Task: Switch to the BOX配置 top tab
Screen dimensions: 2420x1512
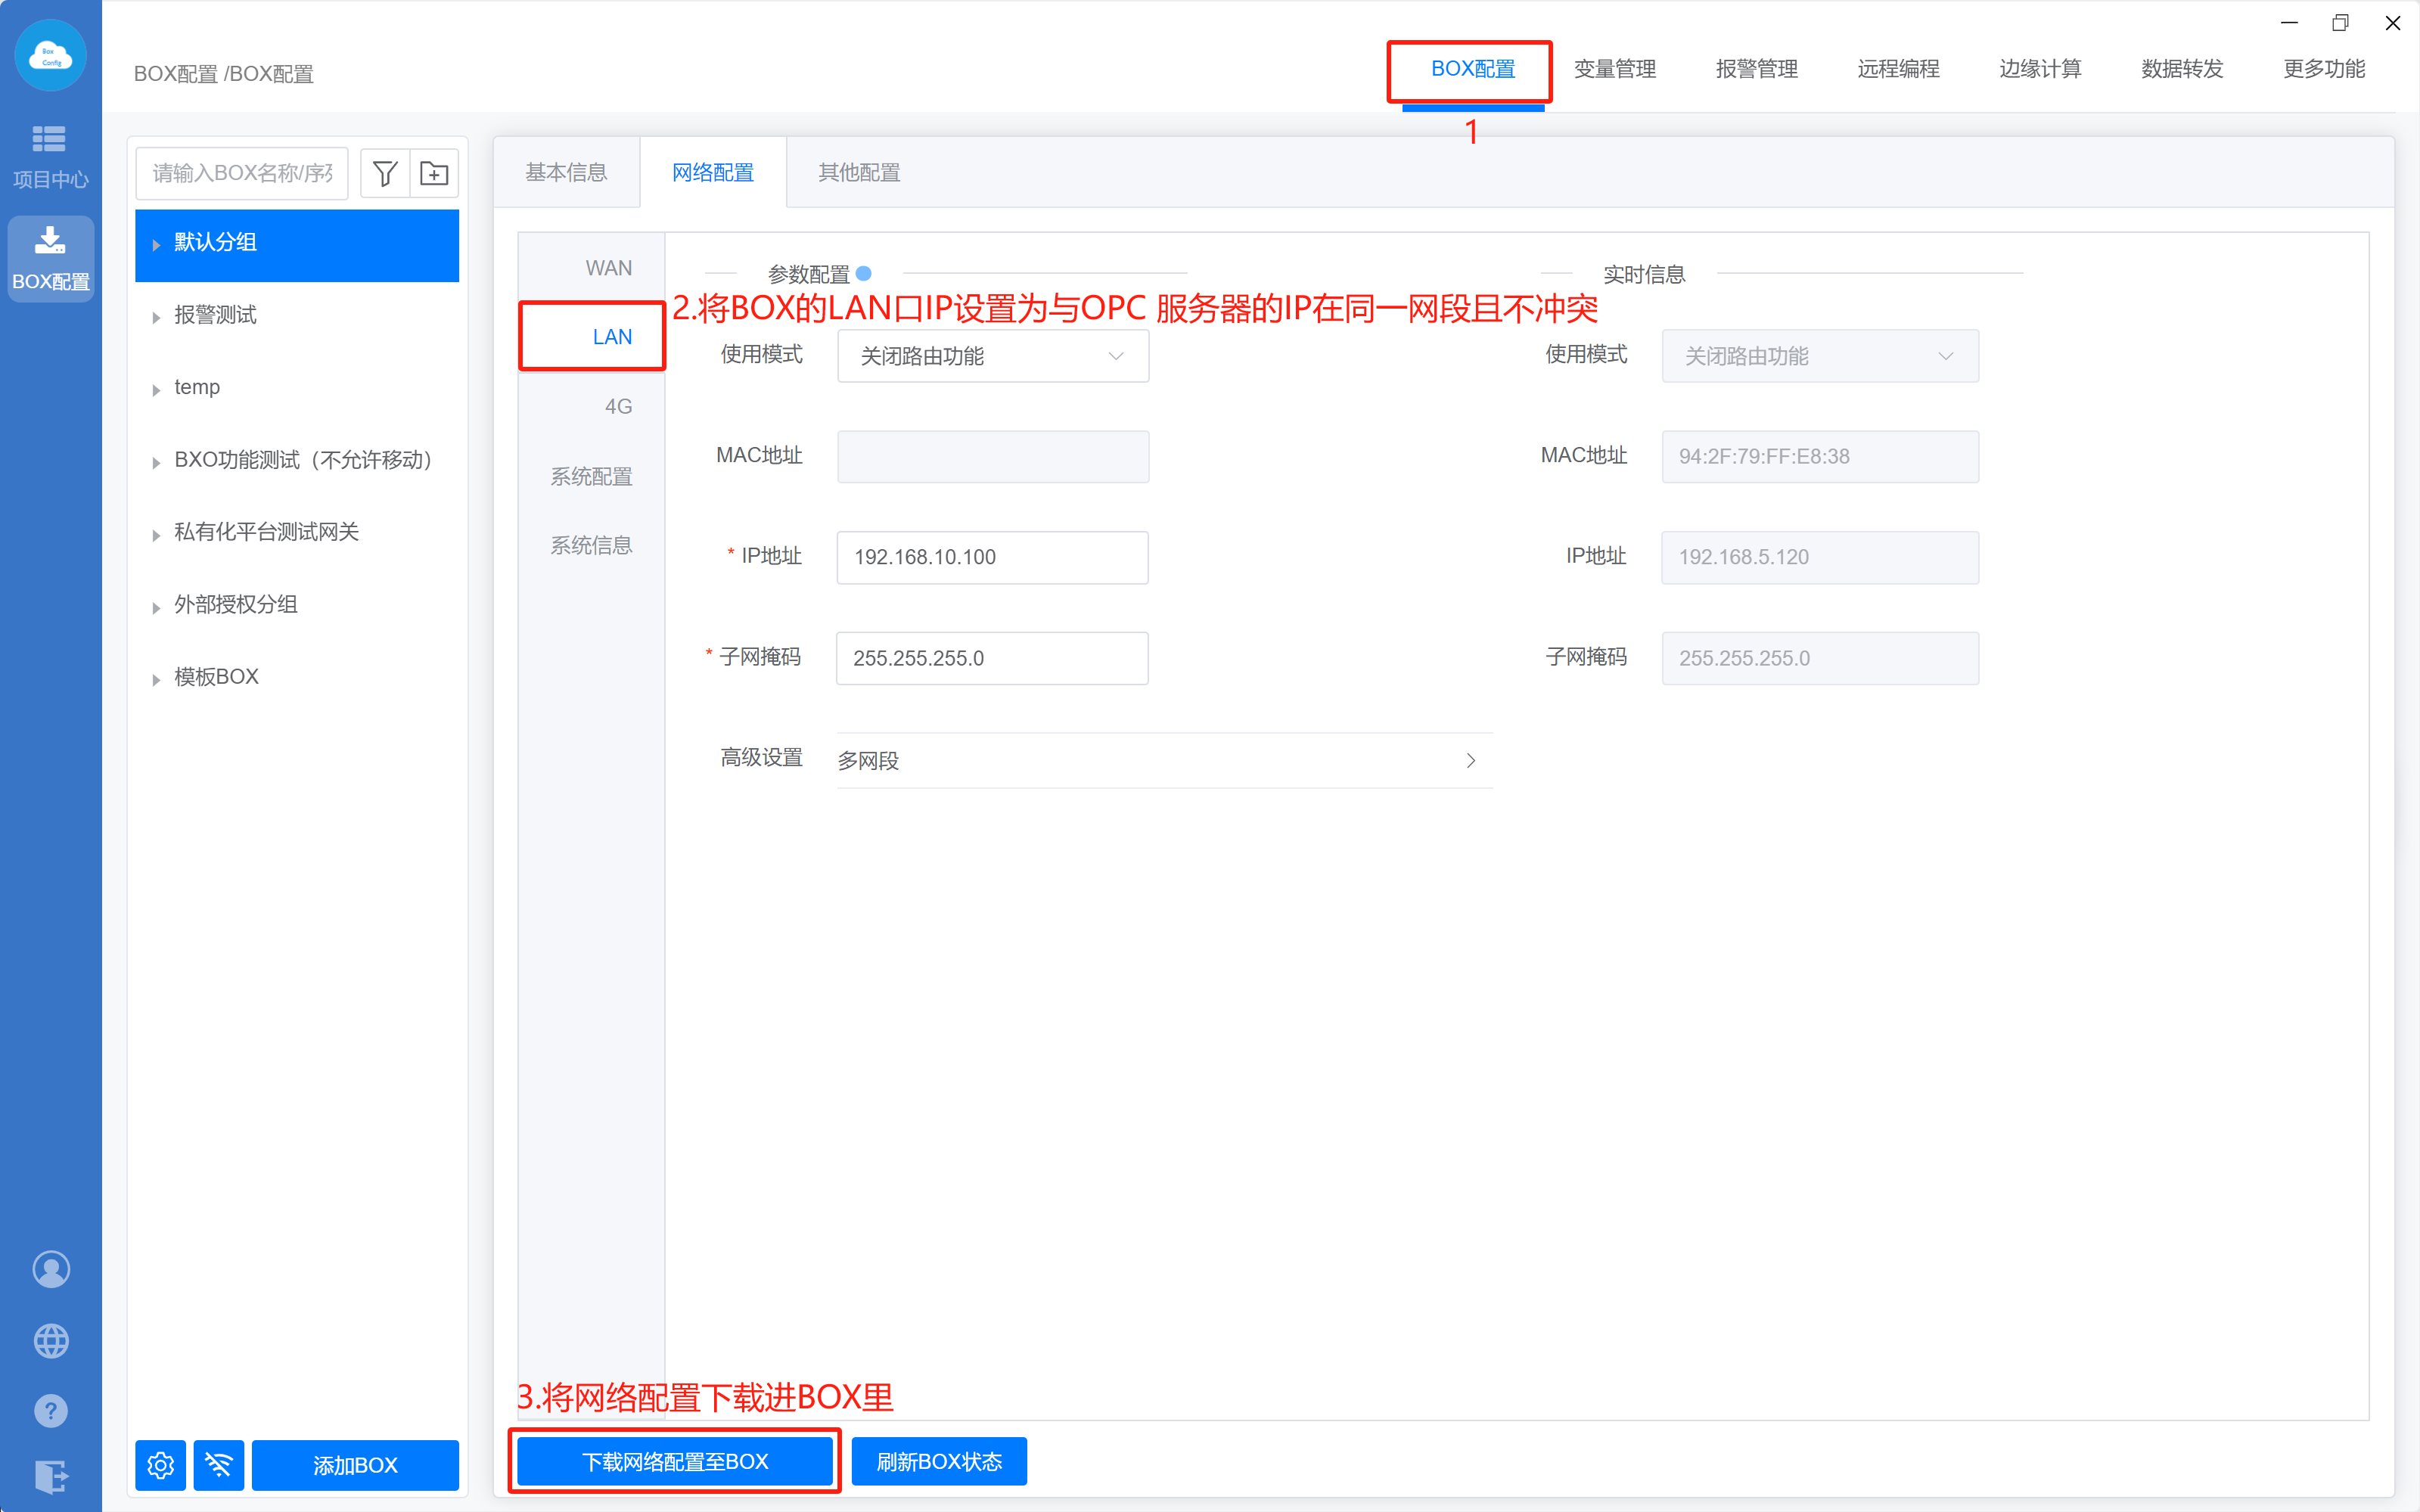Action: point(1473,69)
